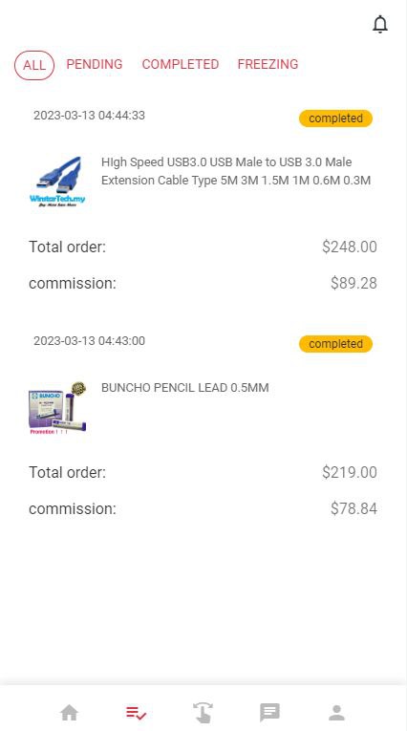Click the USB cable product thumbnail

(57, 182)
